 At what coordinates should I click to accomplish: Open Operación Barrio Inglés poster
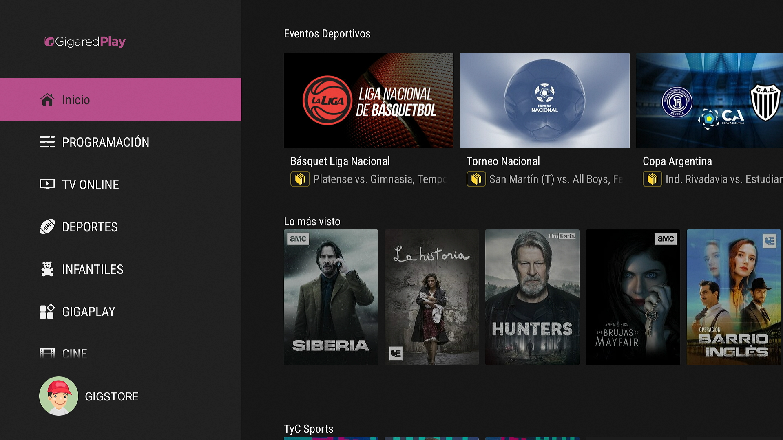(x=734, y=297)
